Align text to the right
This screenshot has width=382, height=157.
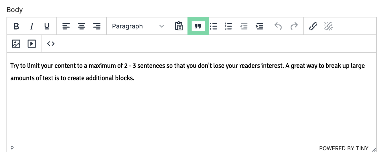coord(97,26)
